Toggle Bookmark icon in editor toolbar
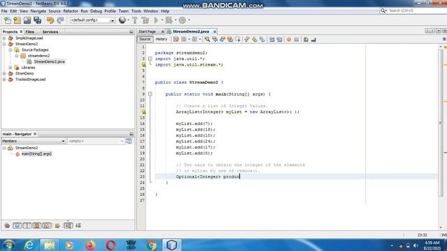The width and height of the screenshot is (447, 251). pyautogui.click(x=262, y=39)
